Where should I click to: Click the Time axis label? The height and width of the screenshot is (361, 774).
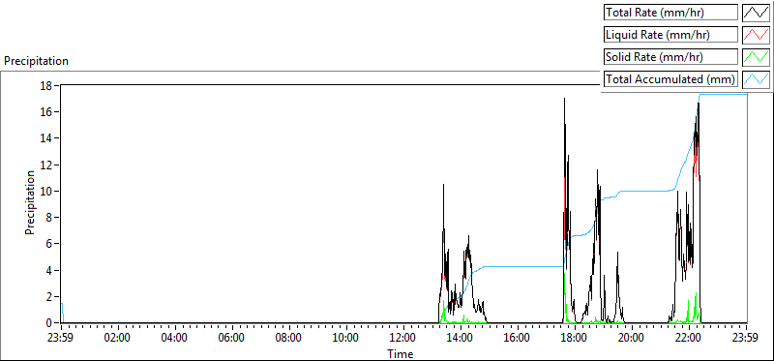401,353
